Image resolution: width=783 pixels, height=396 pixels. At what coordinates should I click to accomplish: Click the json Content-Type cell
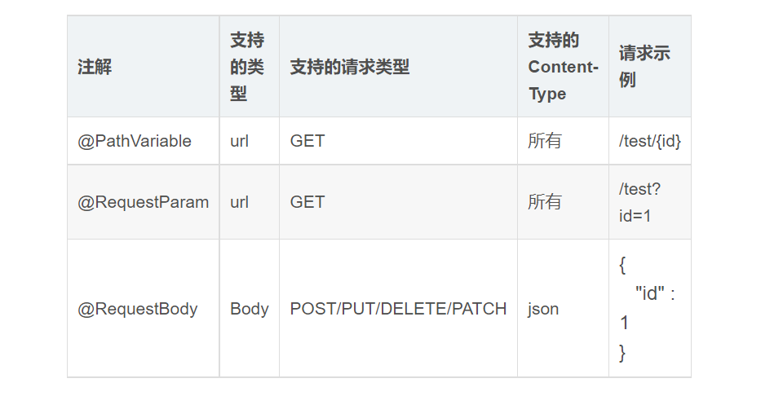(543, 309)
